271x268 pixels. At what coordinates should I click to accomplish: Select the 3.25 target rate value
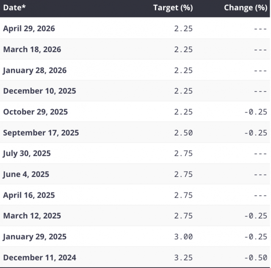(x=183, y=257)
